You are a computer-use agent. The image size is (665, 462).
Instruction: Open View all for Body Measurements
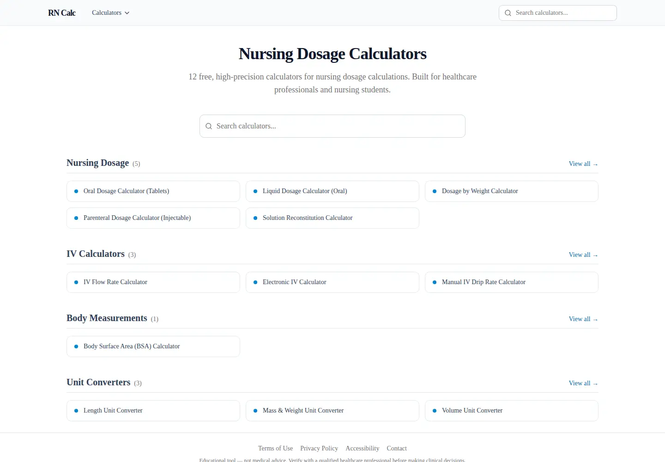(x=583, y=319)
